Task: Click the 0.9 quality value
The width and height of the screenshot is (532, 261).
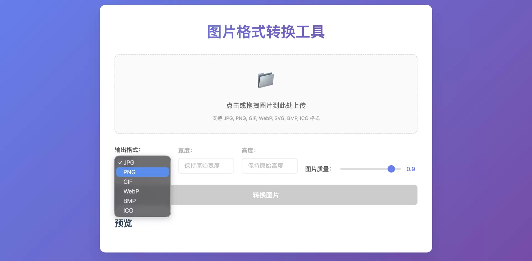Action: pyautogui.click(x=411, y=169)
